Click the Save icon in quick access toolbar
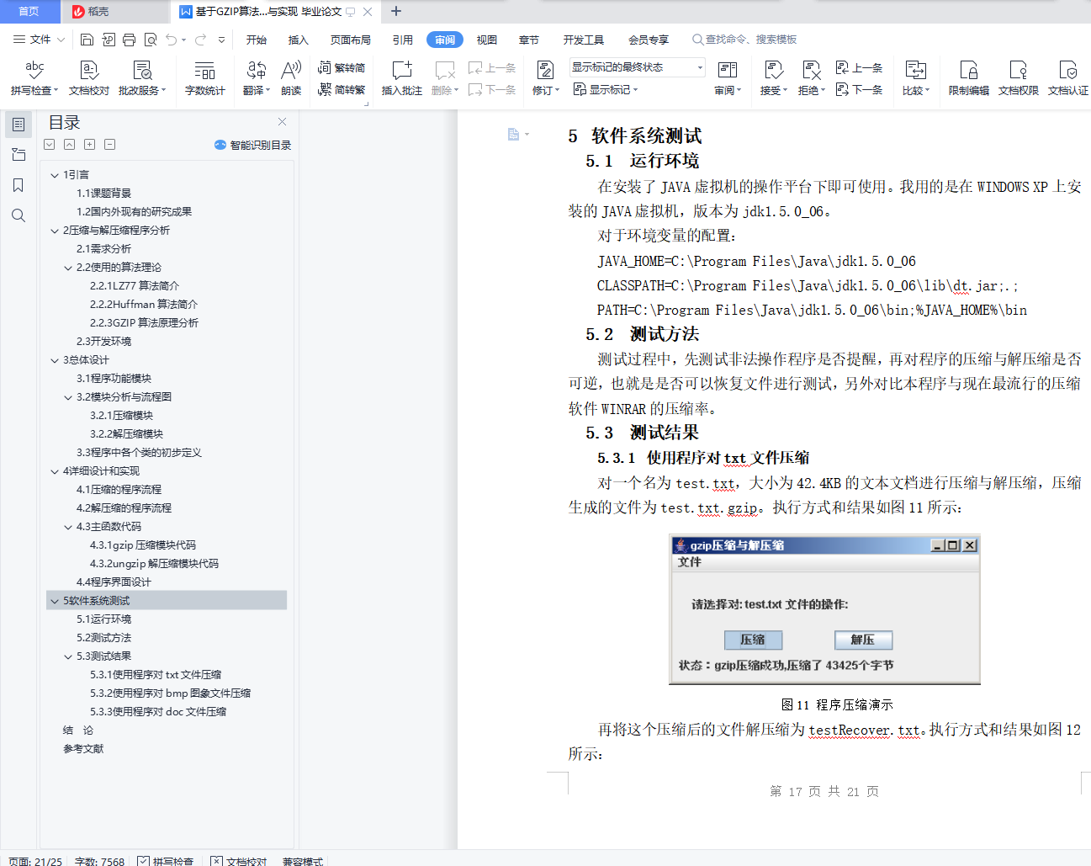 pyautogui.click(x=87, y=40)
